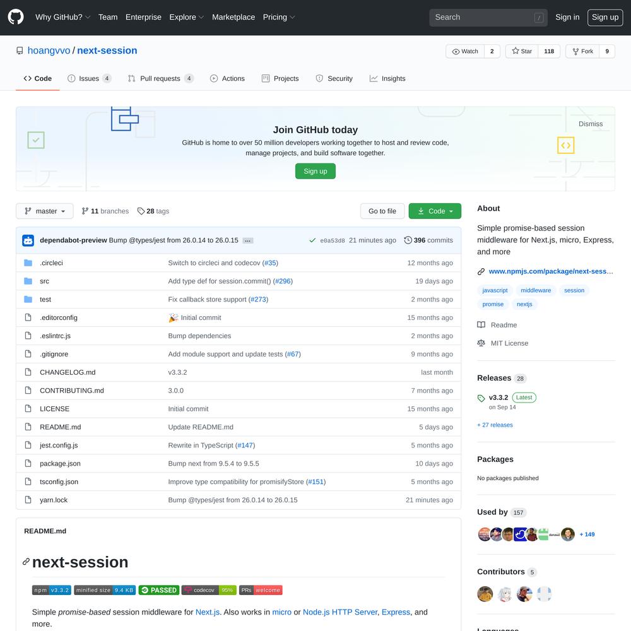Fork the next-session repository
Viewport: 631px width, 631px height.
tap(582, 51)
